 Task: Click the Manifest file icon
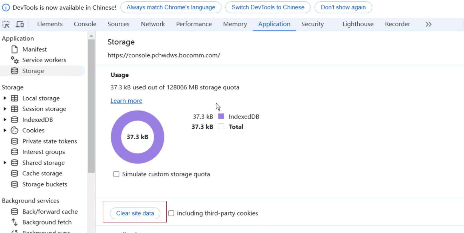click(15, 49)
